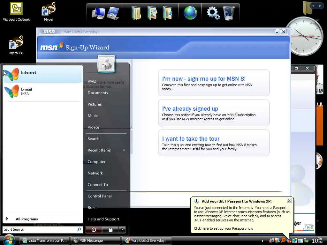Open Help and Support

click(x=103, y=219)
